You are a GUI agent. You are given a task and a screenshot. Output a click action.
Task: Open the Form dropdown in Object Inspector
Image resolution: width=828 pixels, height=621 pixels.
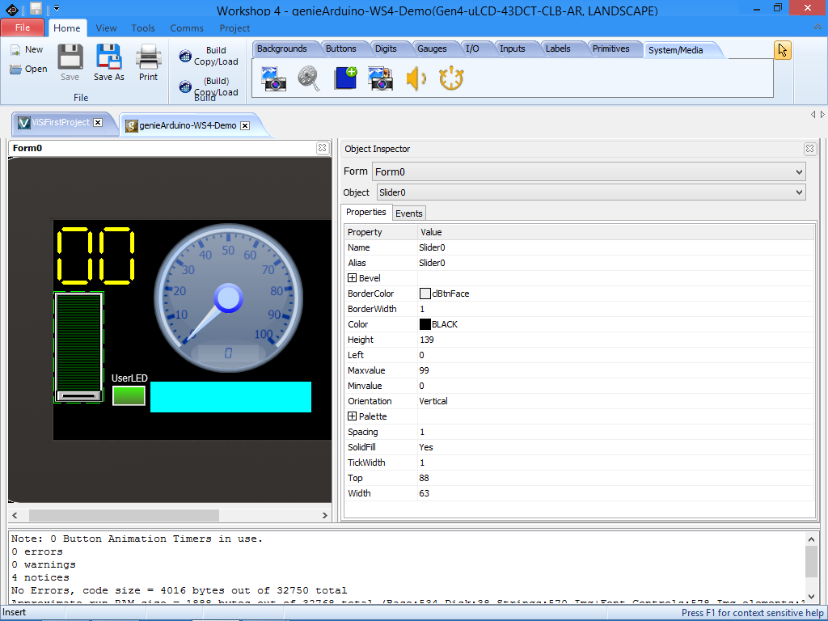799,171
